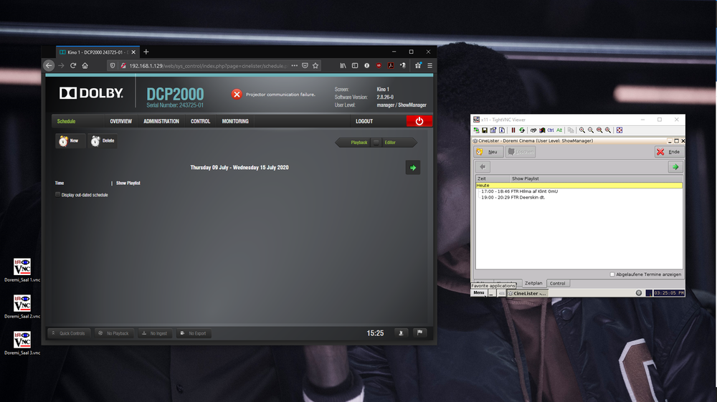Expand Quick Controls in bottom bar
The image size is (717, 402).
68,333
